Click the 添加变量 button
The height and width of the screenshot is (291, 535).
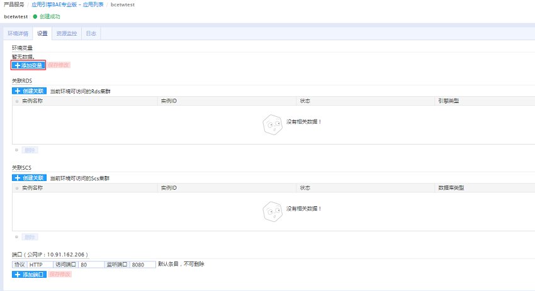coord(28,65)
